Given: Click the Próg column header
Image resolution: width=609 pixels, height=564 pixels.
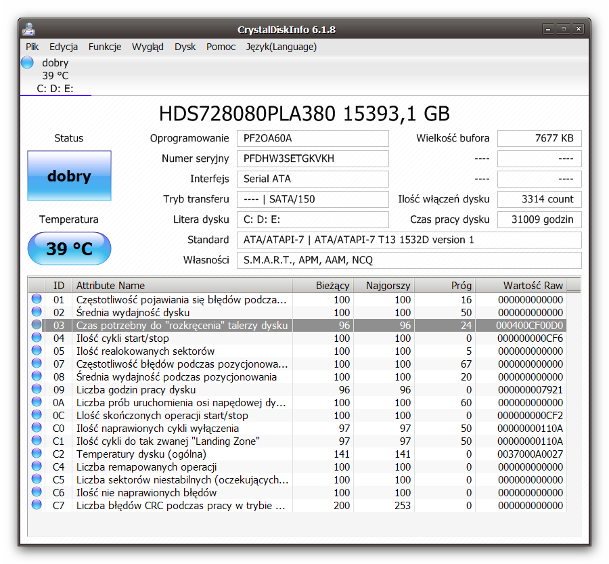Looking at the screenshot, I should (445, 286).
